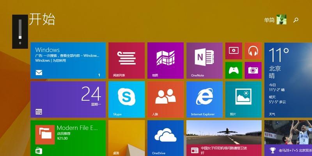
Task: Click the 开始 heading text
Action: (x=42, y=19)
